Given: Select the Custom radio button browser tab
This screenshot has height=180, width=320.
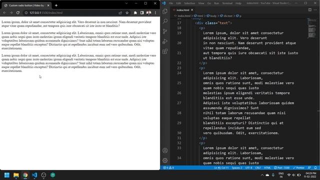Looking at the screenshot, I should click(x=26, y=5).
